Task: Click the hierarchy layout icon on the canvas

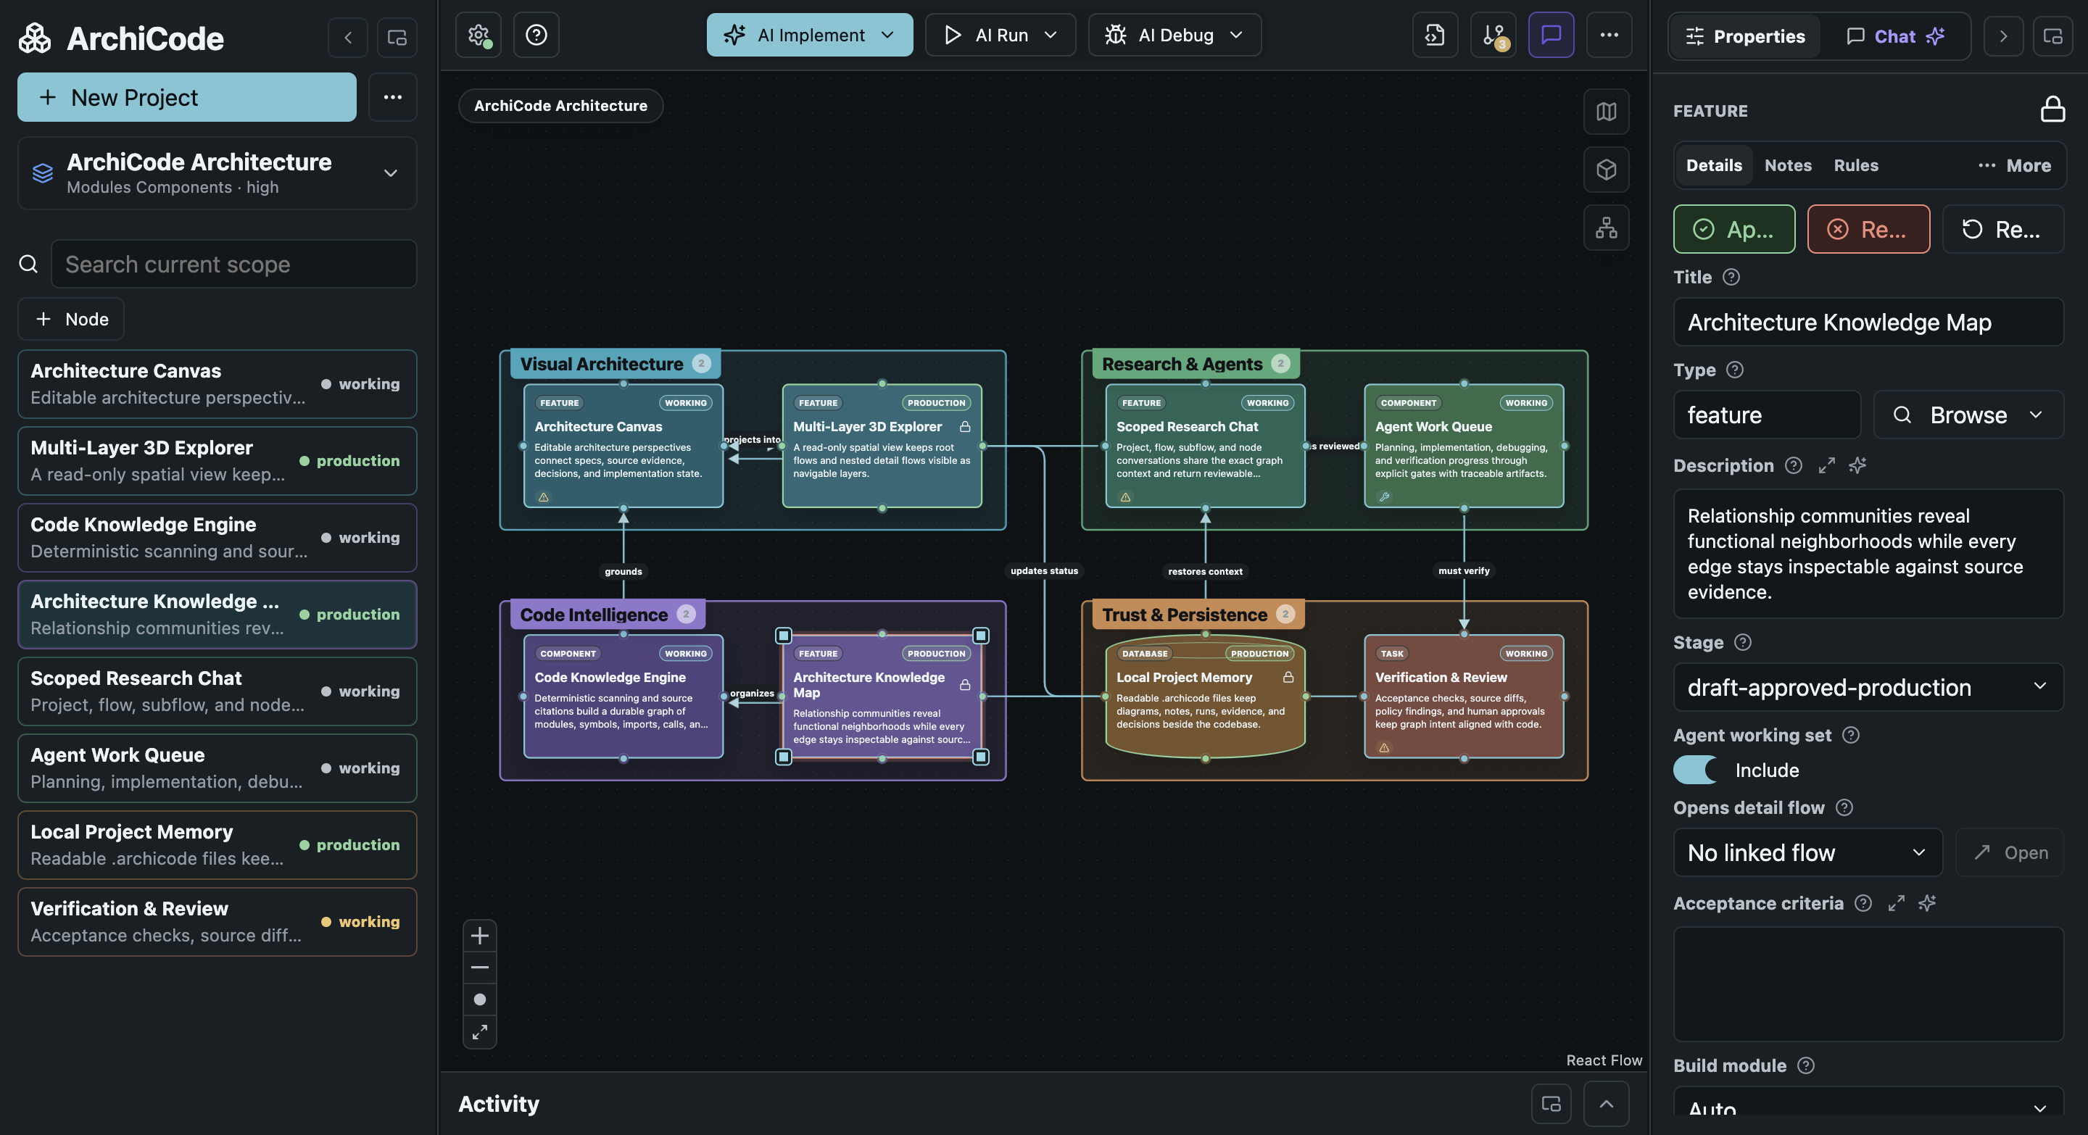Action: [1606, 228]
